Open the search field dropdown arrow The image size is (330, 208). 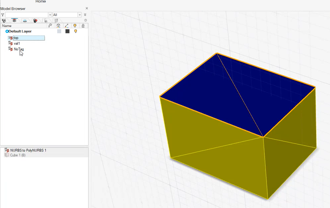(50, 15)
